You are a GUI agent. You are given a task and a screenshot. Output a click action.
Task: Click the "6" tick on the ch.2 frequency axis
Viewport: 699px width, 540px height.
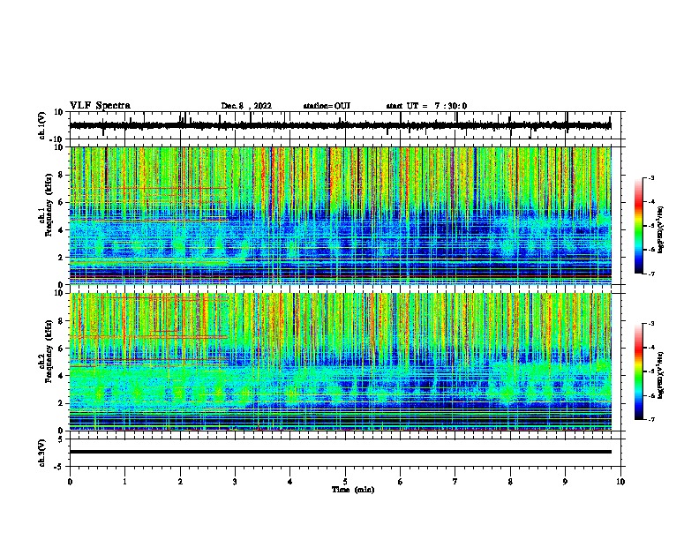[x=61, y=348]
